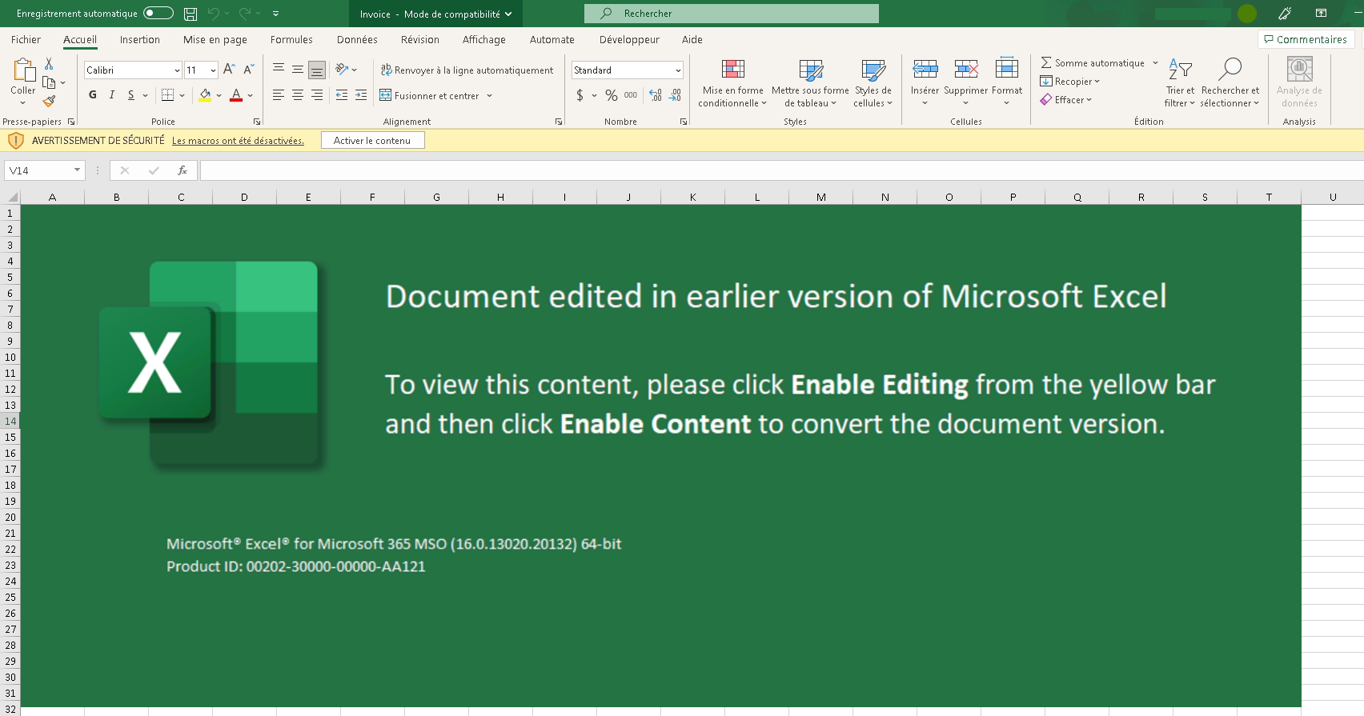Click the decrease decimal icon

click(675, 95)
